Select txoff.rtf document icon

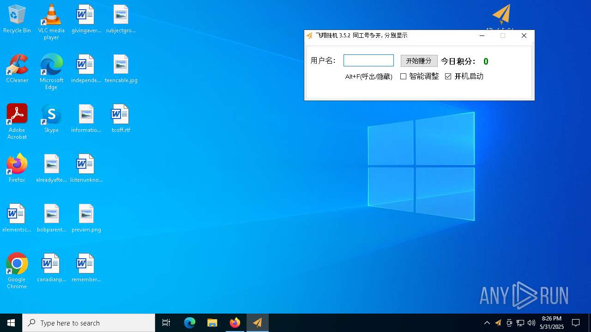pos(121,119)
